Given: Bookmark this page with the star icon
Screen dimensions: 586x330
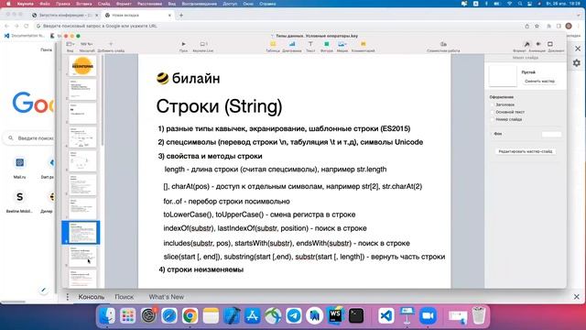Looking at the screenshot, I should pyautogui.click(x=537, y=27).
